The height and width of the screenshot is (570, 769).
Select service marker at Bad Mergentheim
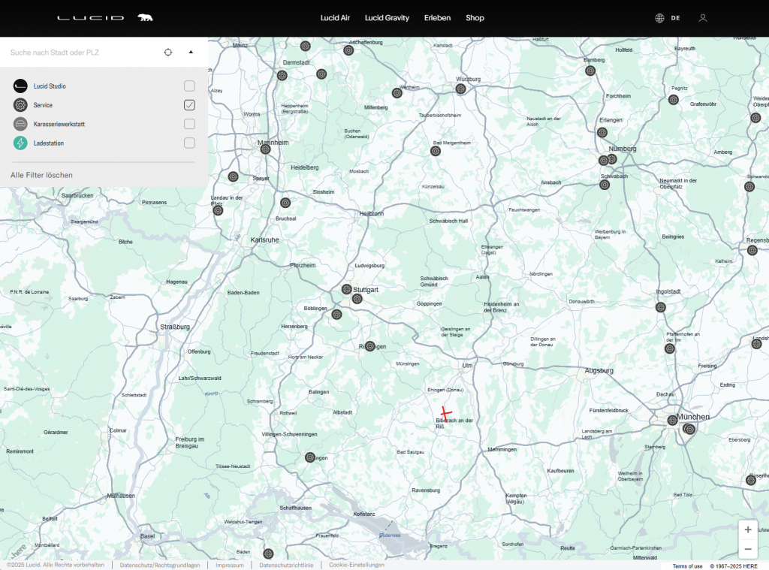[436, 151]
